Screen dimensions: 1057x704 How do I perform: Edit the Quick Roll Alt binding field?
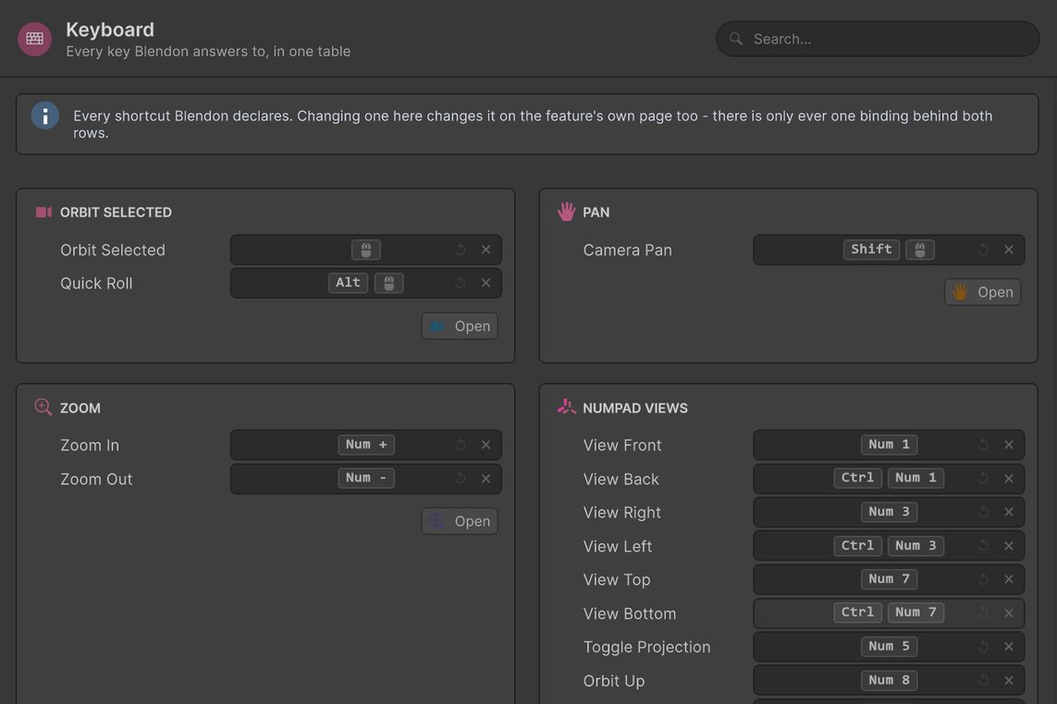366,283
